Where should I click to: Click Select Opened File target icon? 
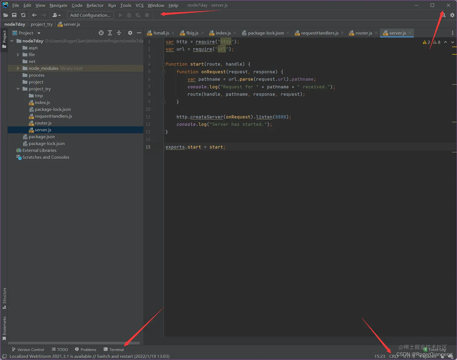(101, 33)
